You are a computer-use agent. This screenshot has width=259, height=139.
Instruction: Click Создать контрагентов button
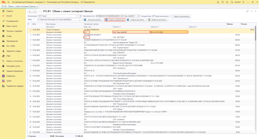(x=115, y=19)
